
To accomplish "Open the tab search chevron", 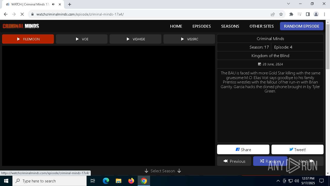I will click(288, 4).
